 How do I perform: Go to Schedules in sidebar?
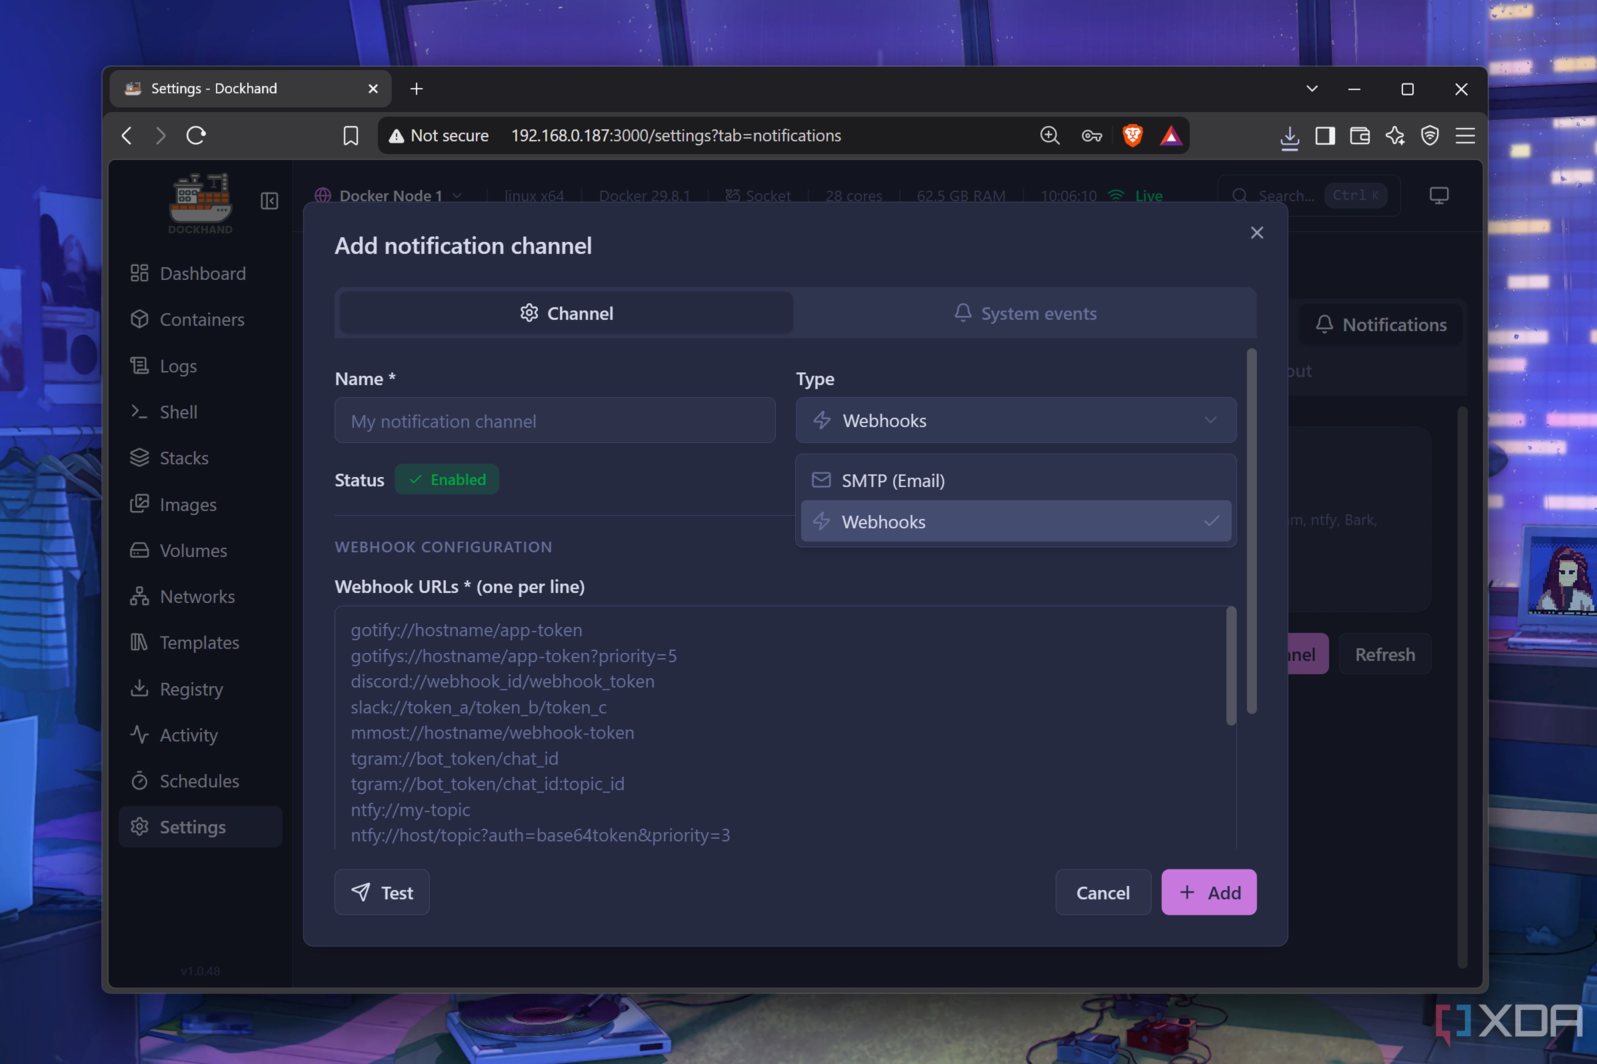coord(200,781)
